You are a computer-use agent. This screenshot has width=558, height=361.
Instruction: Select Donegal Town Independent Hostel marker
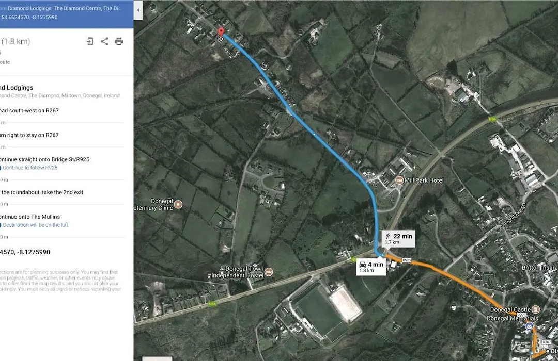[x=269, y=272]
